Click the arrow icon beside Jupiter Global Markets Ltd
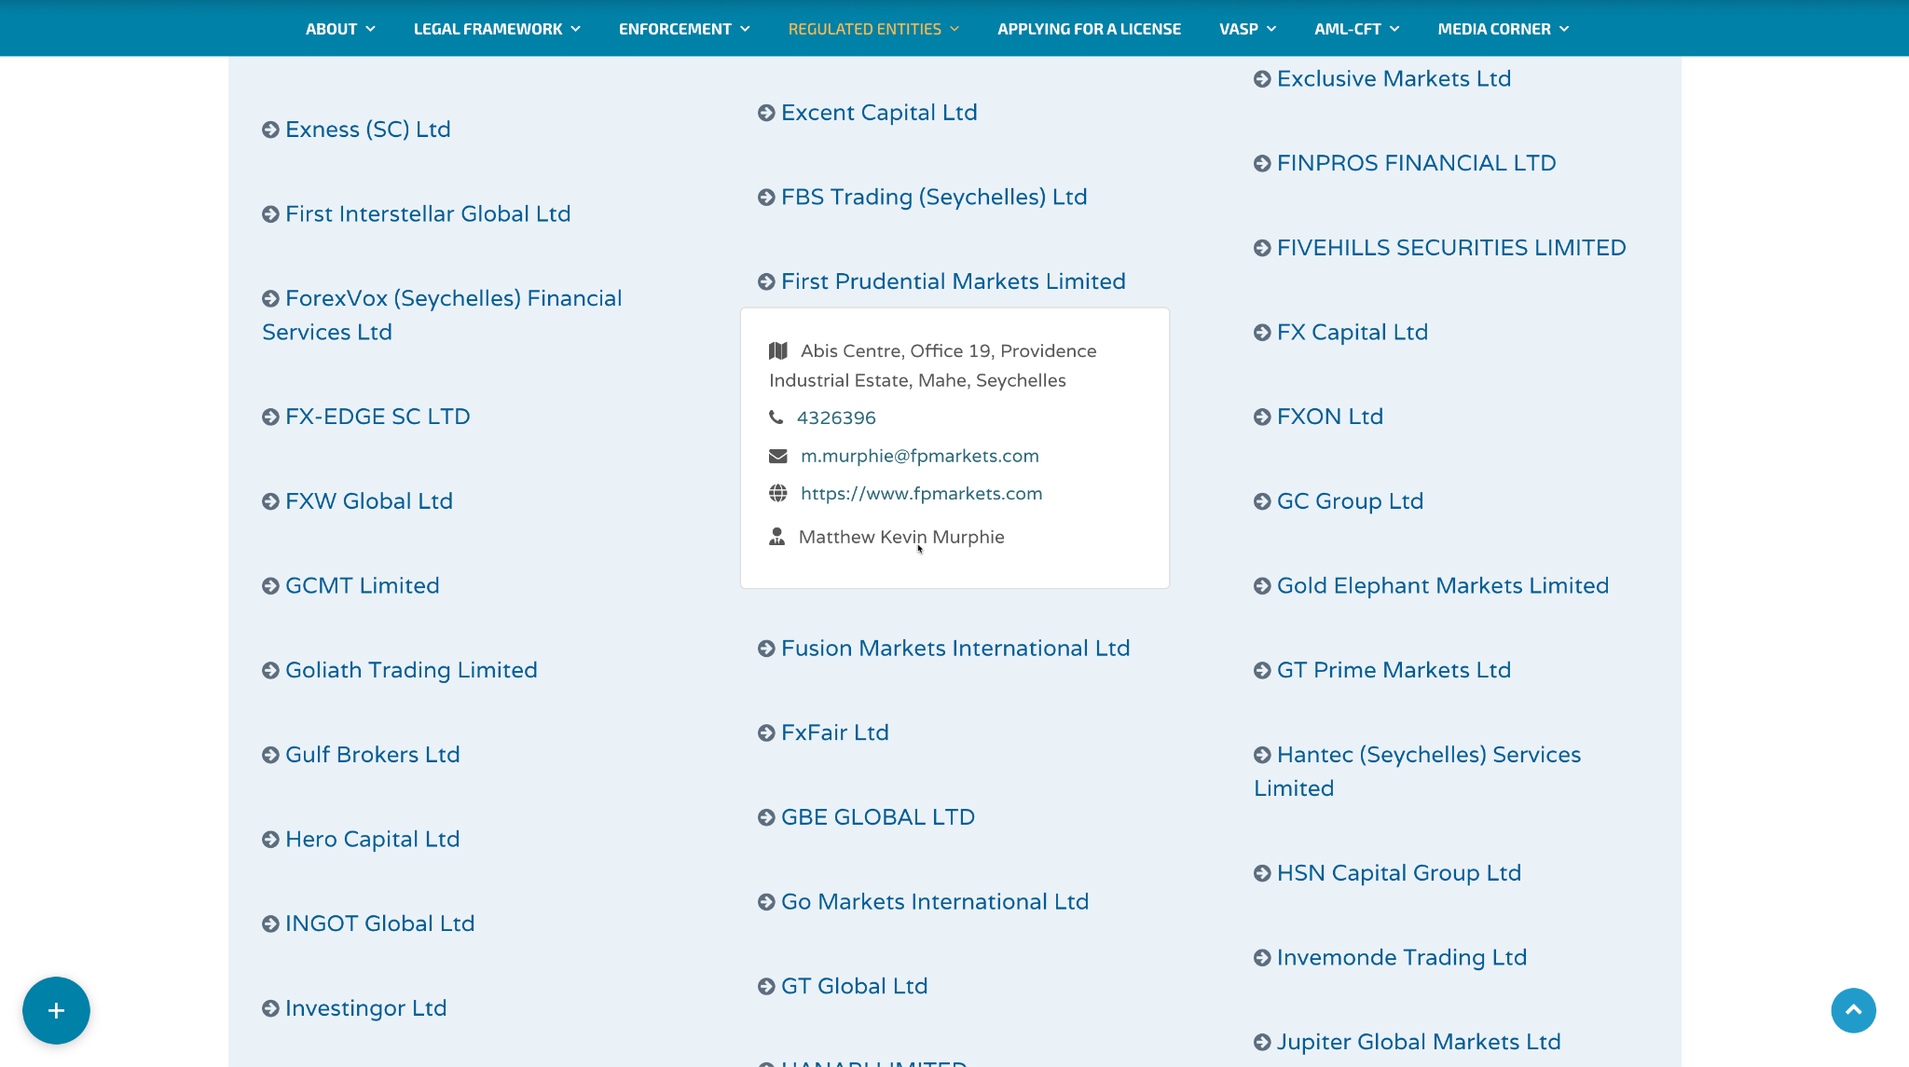1909x1067 pixels. click(1261, 1041)
